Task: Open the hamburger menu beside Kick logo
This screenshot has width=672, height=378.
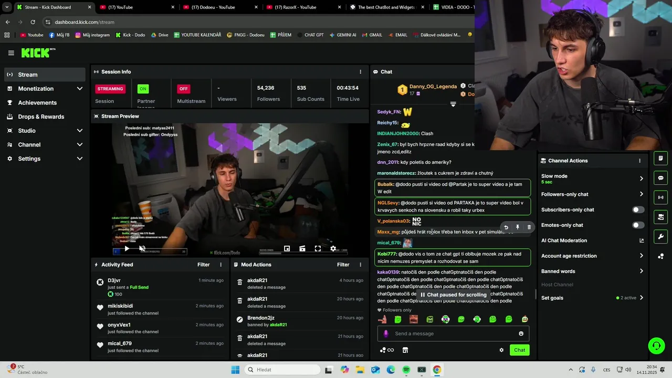Action: (x=11, y=53)
